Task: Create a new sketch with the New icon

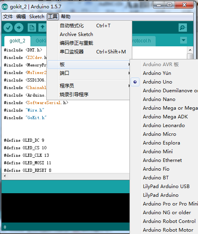Action: click(x=32, y=28)
